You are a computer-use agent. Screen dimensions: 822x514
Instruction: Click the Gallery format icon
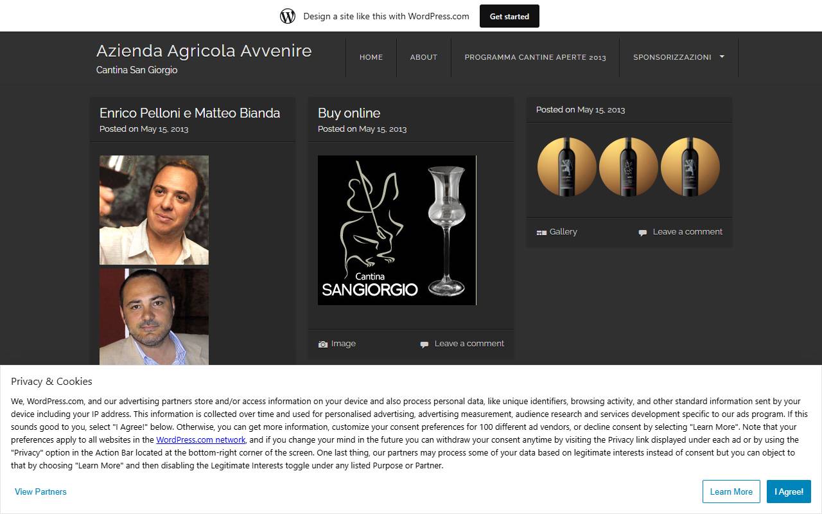click(541, 233)
